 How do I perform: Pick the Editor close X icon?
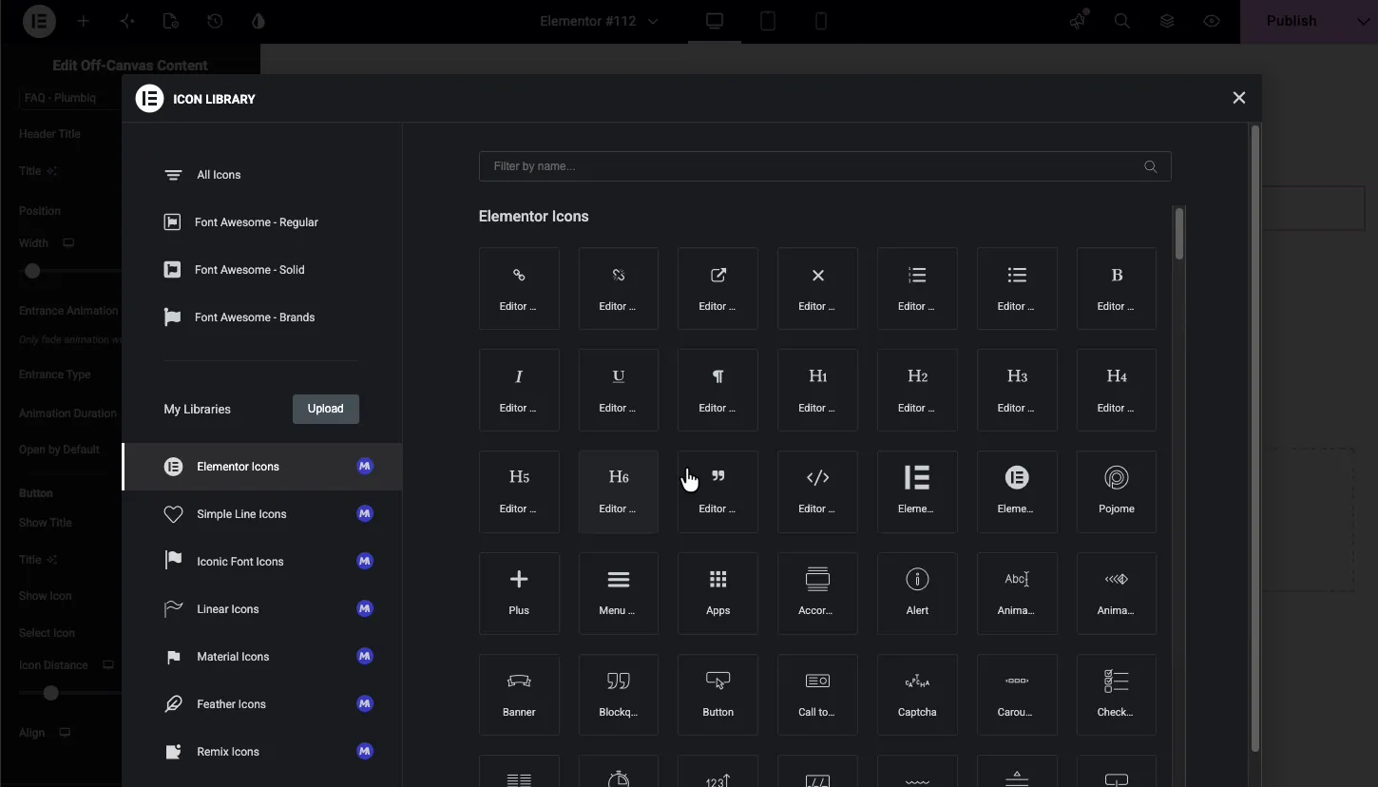click(x=817, y=288)
